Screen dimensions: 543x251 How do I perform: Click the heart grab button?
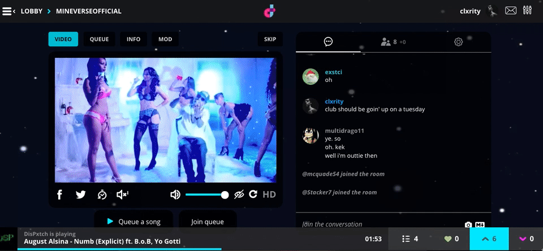(x=451, y=239)
